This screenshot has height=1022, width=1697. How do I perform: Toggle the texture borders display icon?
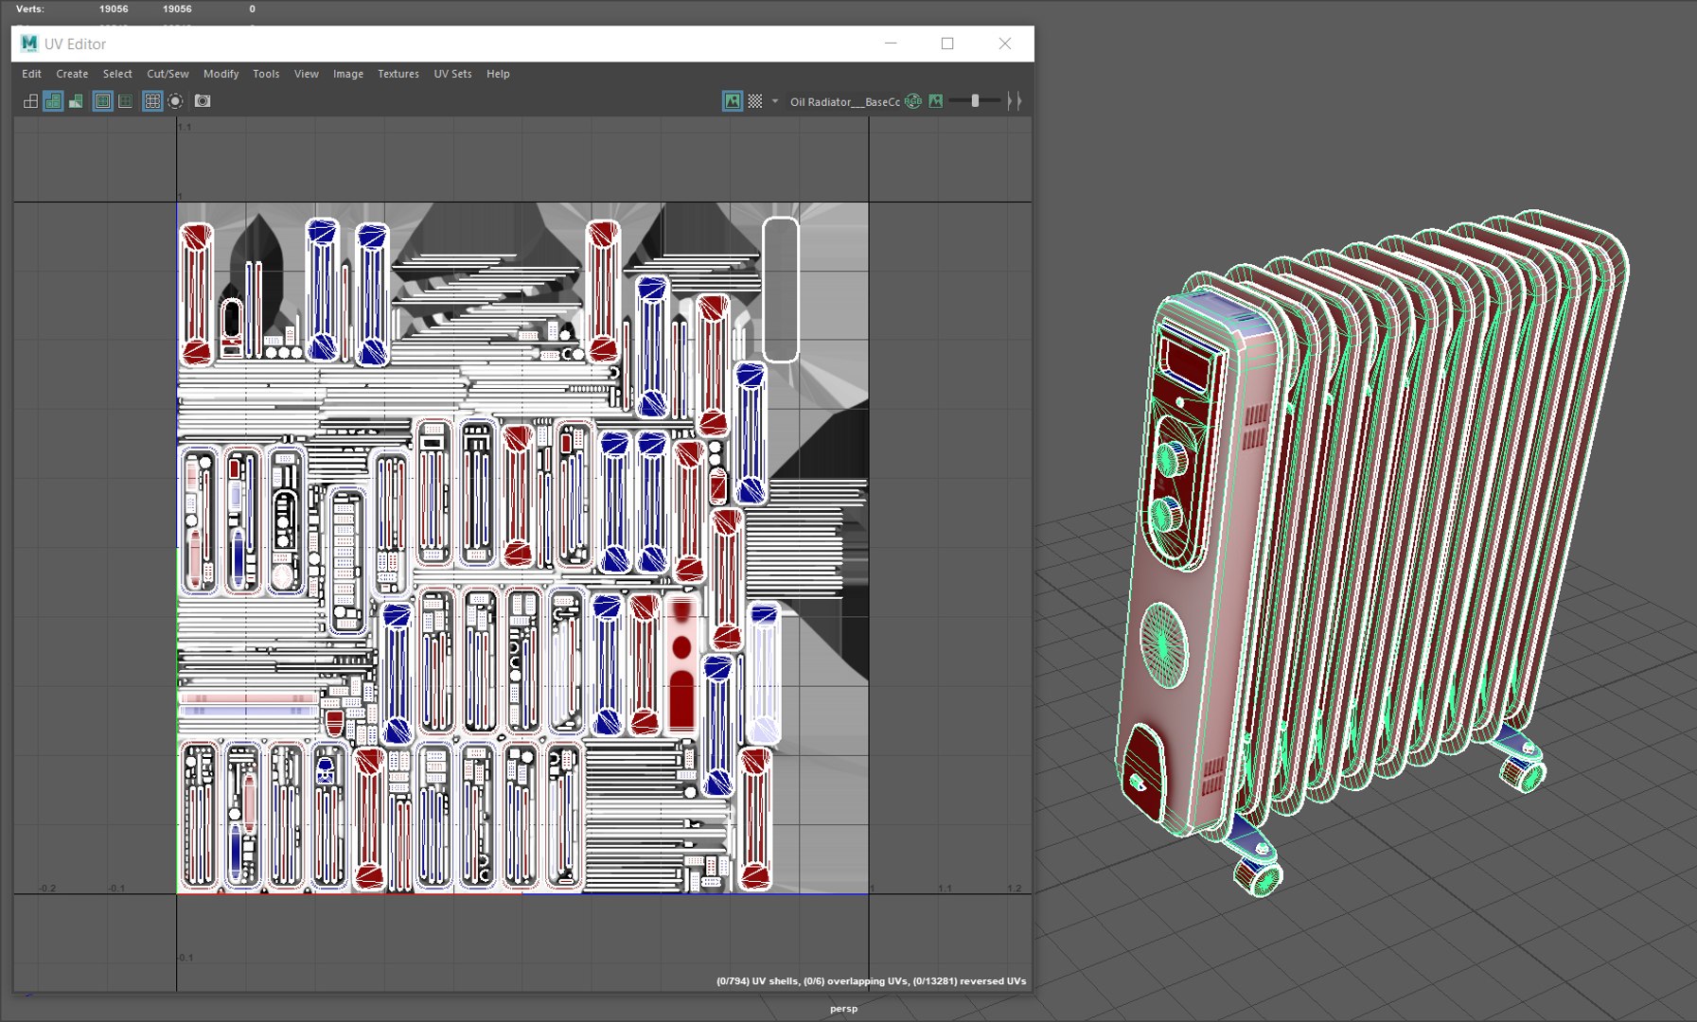point(102,101)
